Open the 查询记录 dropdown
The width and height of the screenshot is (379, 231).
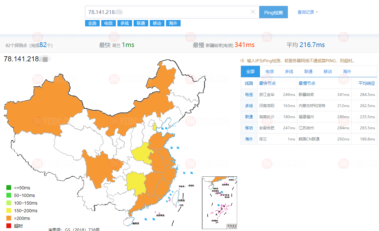pos(306,12)
